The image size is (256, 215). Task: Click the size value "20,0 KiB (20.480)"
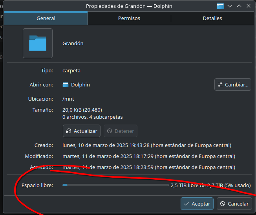(82, 110)
